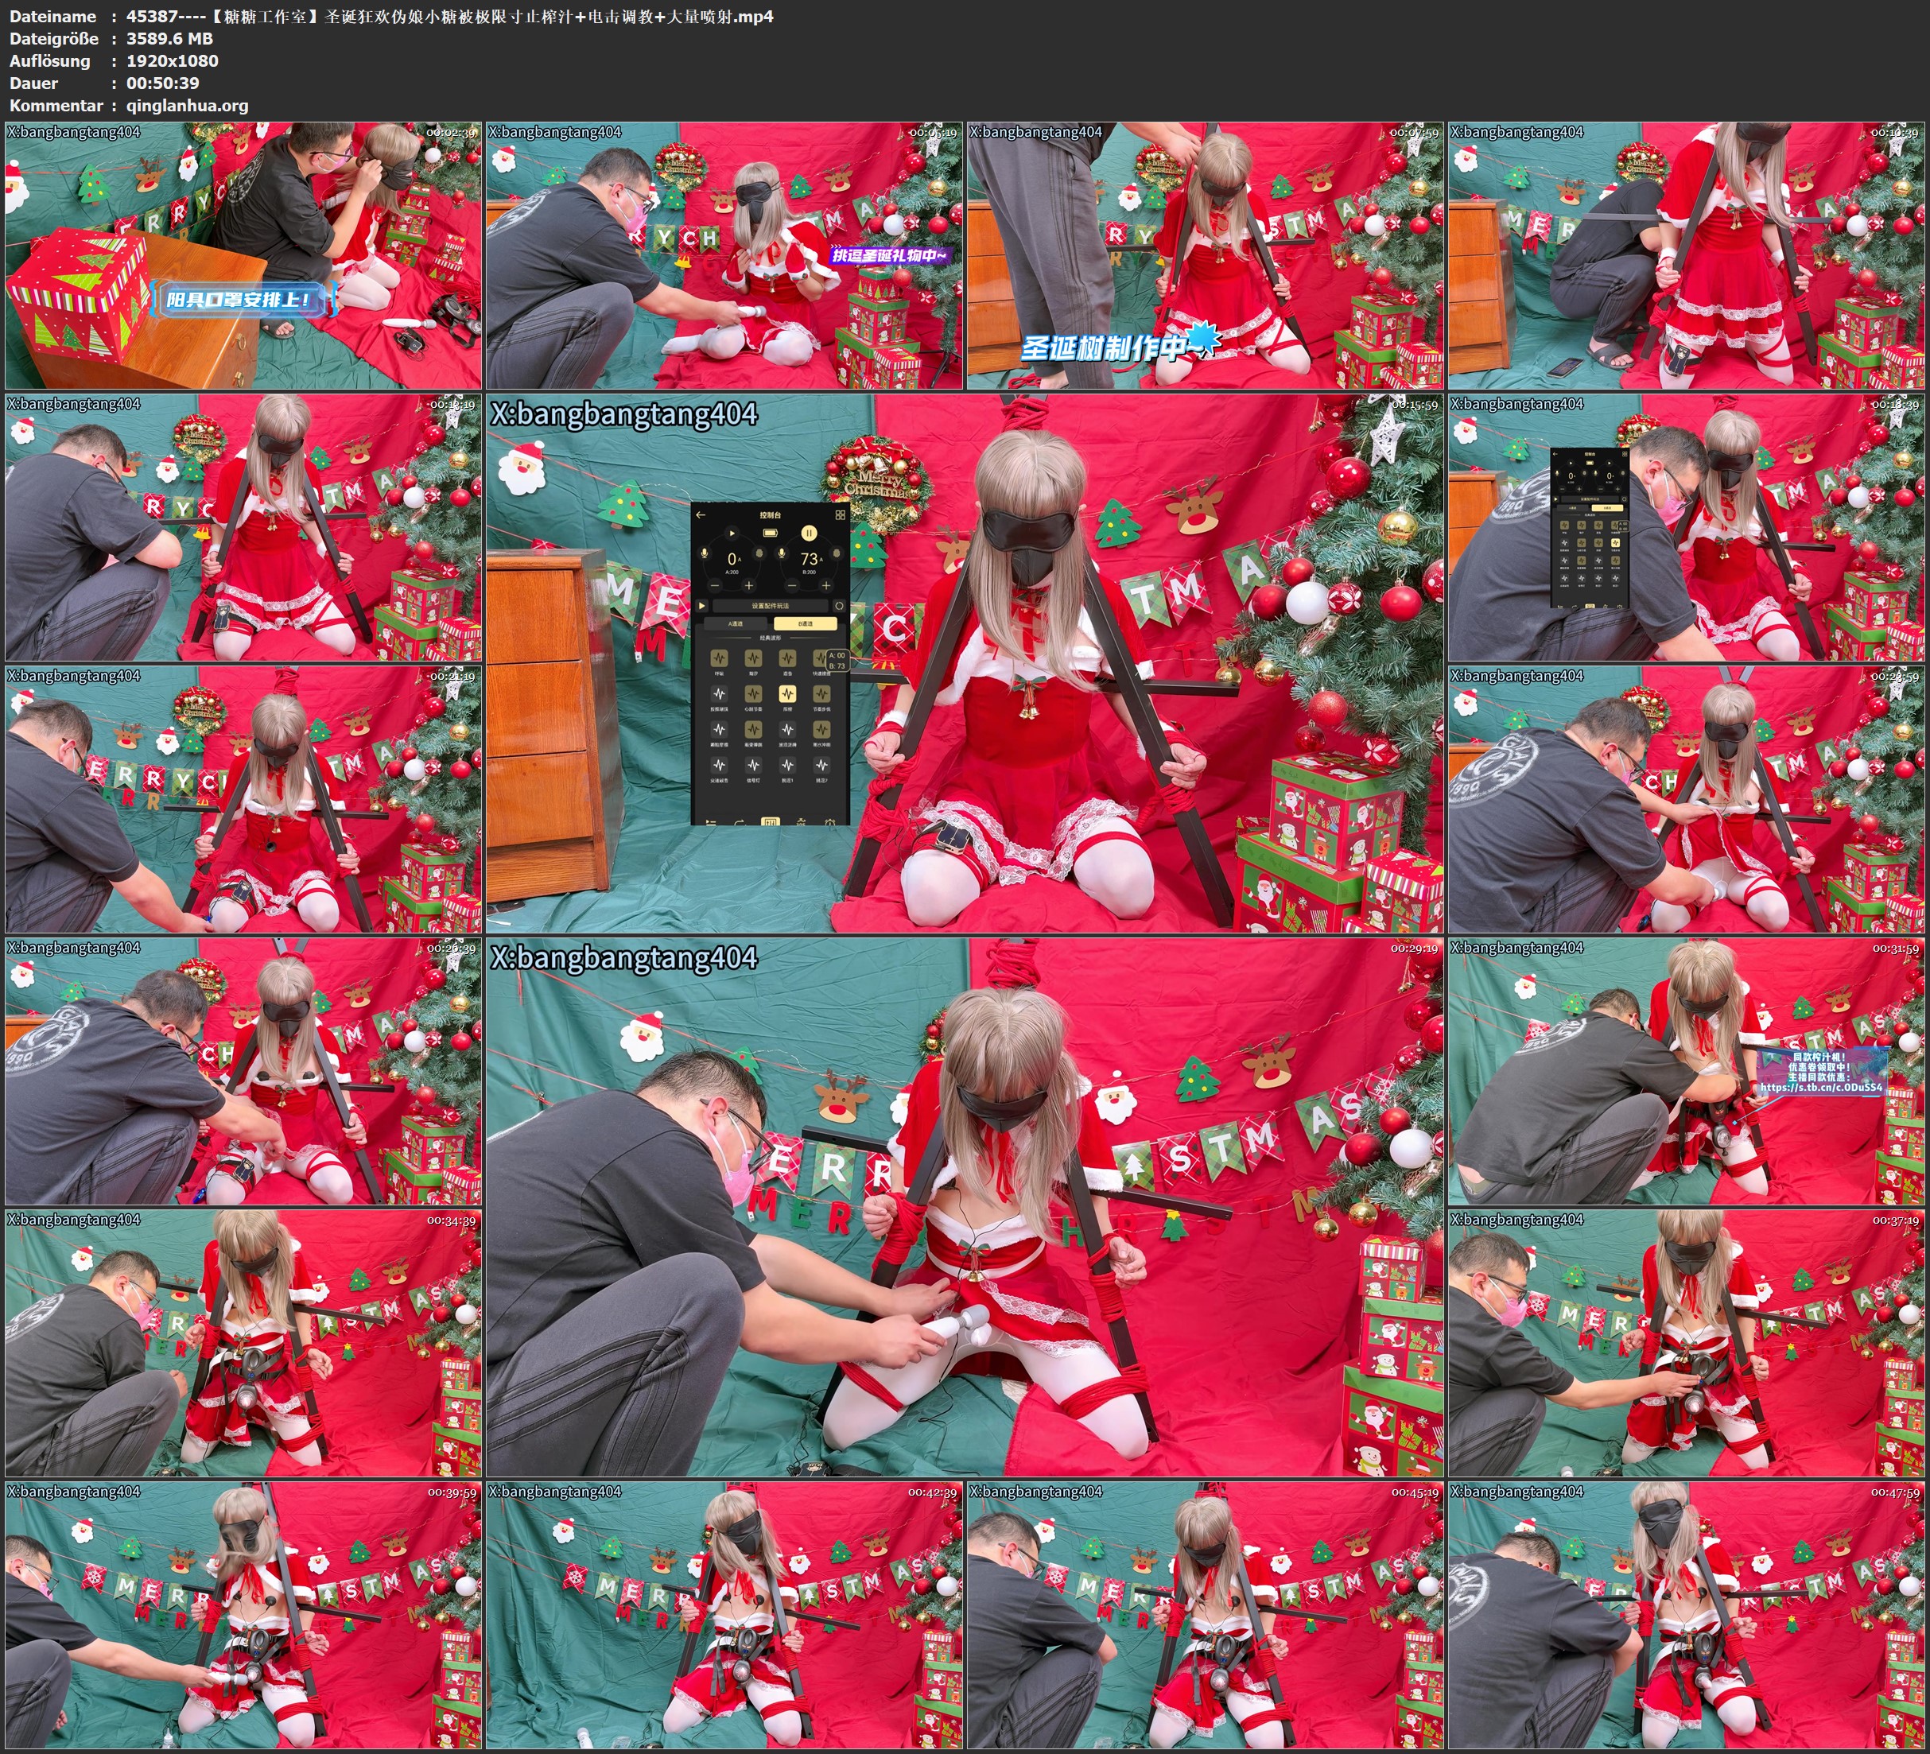Switch to the A通道 tab

point(736,623)
